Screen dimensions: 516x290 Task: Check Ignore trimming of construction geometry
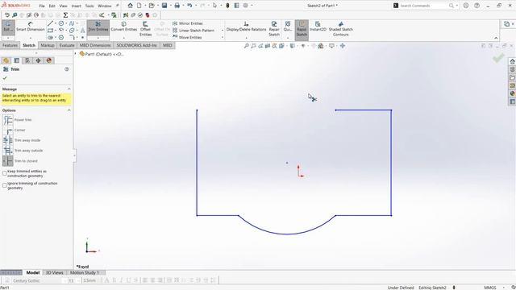click(5, 185)
